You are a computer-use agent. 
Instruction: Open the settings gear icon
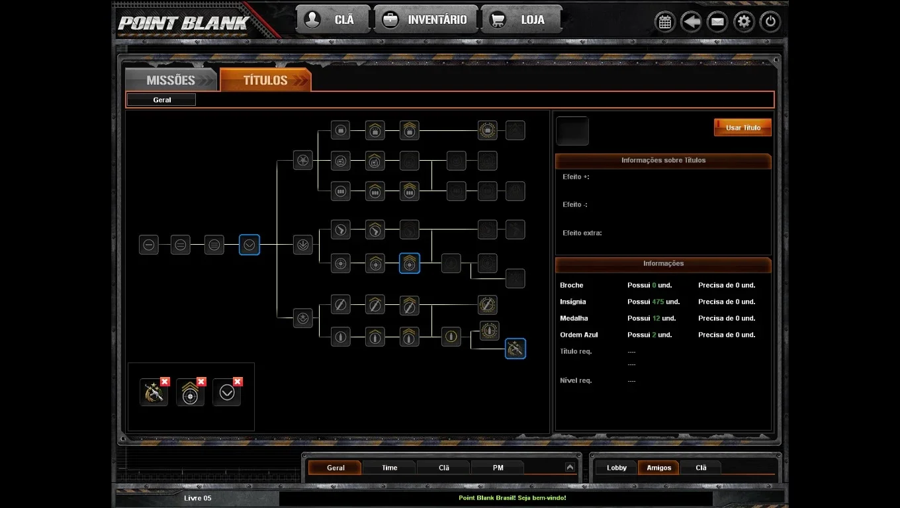pyautogui.click(x=744, y=22)
